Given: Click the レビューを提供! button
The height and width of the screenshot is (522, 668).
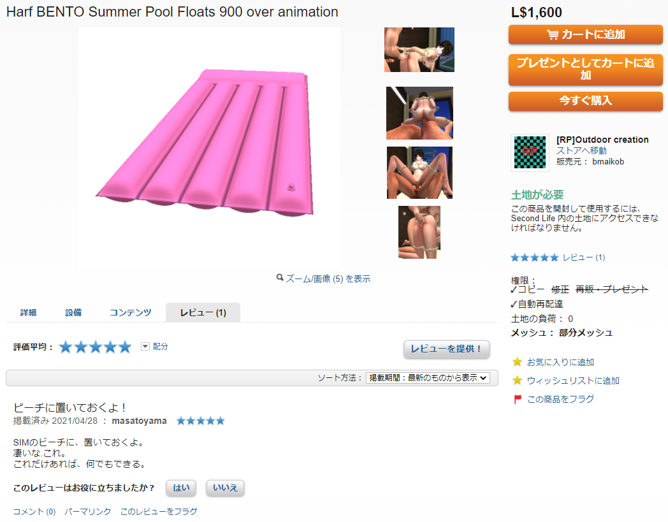Looking at the screenshot, I should coord(447,349).
